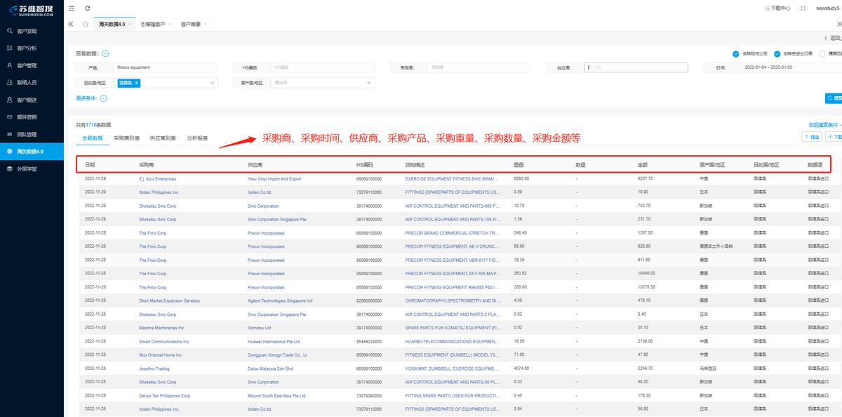Image resolution: width=842 pixels, height=417 pixels.
Task: Close the 引擎搜客户 tab
Action: click(170, 24)
